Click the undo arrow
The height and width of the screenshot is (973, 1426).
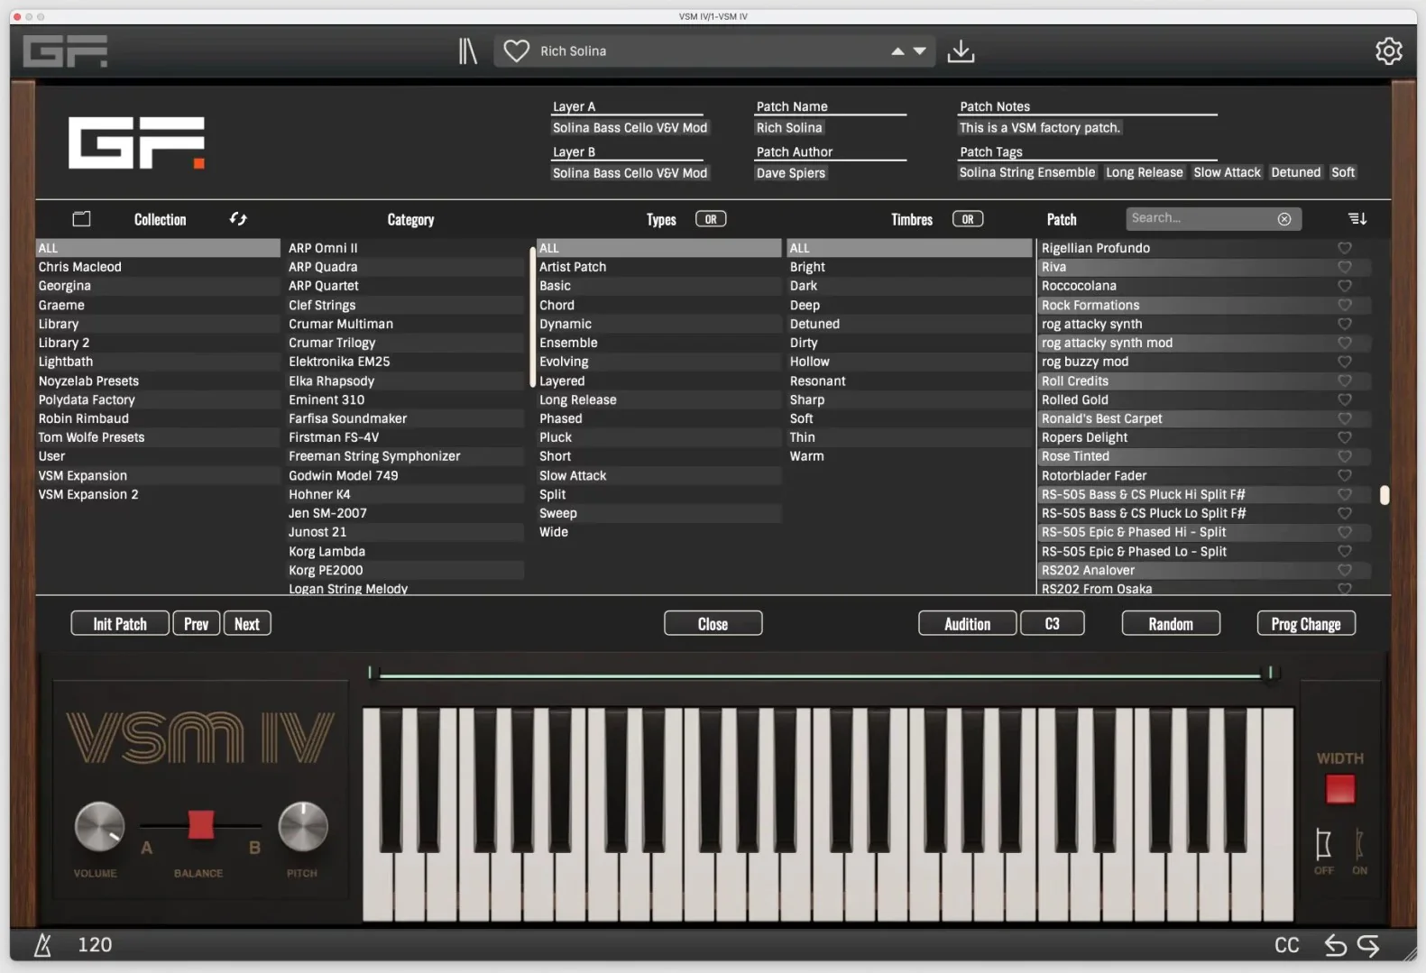pyautogui.click(x=1335, y=945)
